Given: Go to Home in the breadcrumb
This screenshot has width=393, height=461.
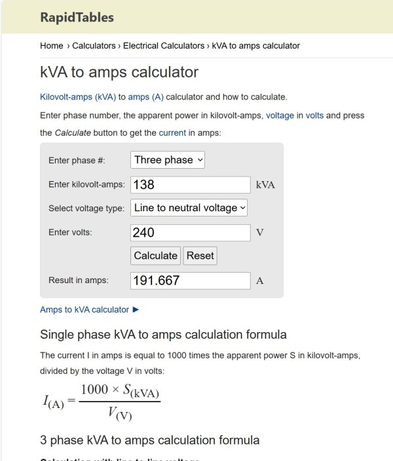Looking at the screenshot, I should [52, 46].
